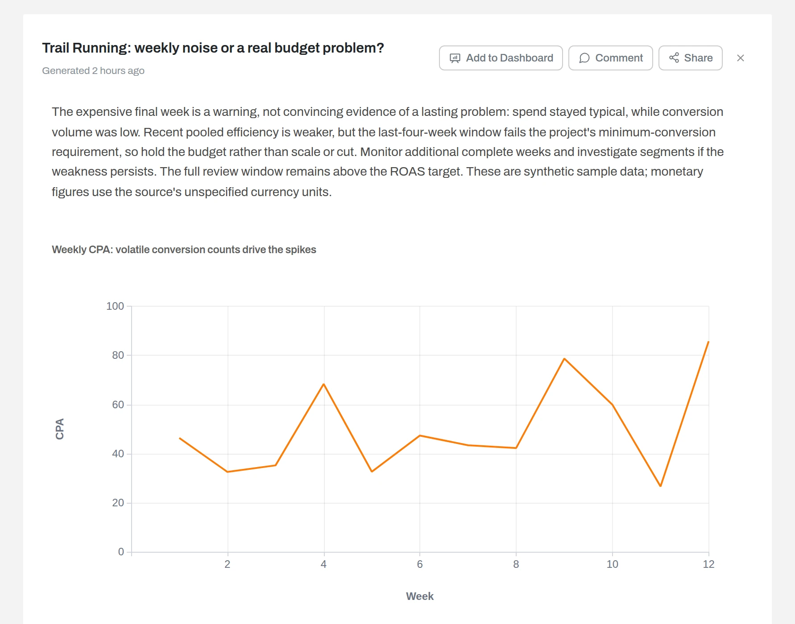Select the report title heading
This screenshot has width=795, height=624.
(213, 48)
